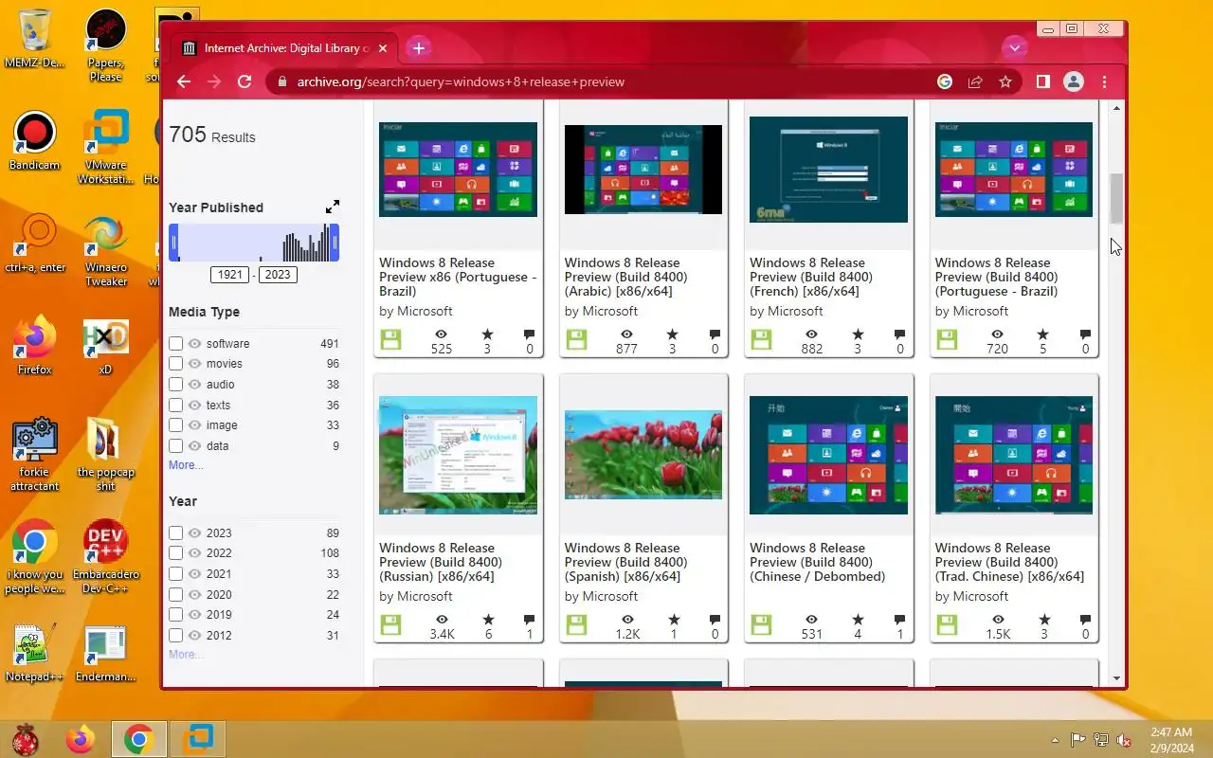Grab the left handle of the year slider

[173, 243]
